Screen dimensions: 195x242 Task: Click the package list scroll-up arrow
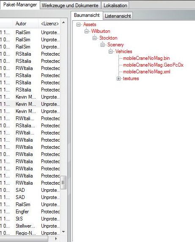pos(63,23)
